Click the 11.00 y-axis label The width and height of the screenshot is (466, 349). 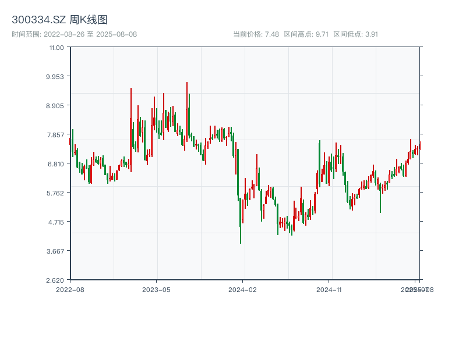[57, 47]
